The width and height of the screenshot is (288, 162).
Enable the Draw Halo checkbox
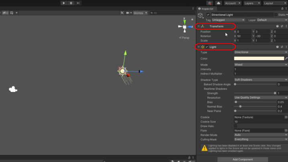click(x=235, y=126)
